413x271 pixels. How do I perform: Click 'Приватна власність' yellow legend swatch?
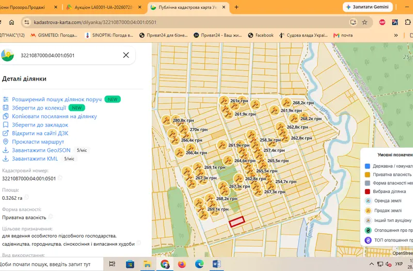click(368, 174)
